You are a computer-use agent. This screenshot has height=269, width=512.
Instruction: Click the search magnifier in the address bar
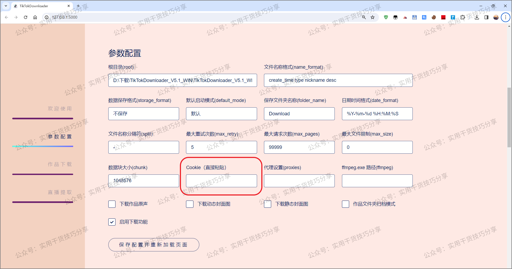364,17
